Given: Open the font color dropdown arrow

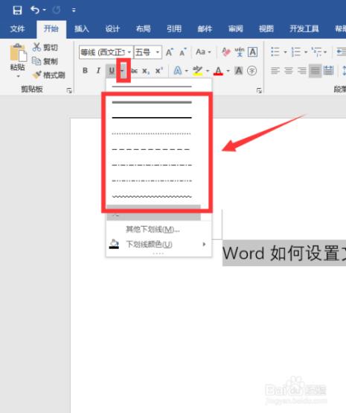Looking at the screenshot, I should [228, 71].
